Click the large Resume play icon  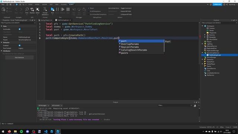coord(62,9)
